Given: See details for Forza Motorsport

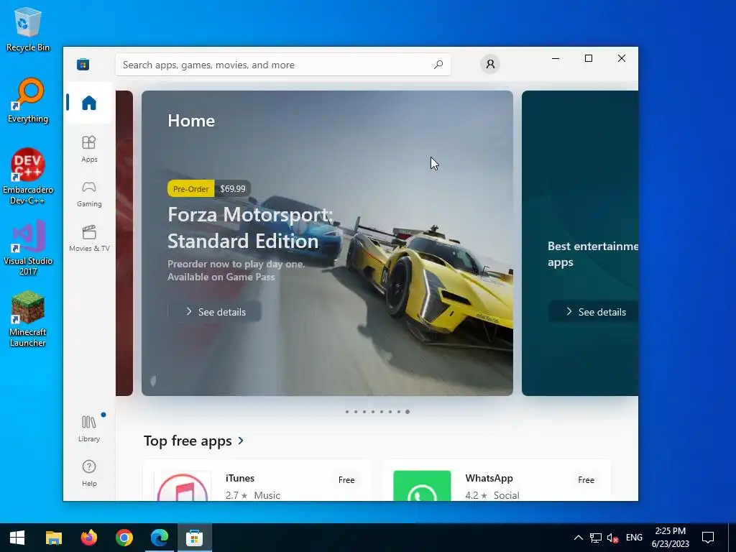Looking at the screenshot, I should pos(214,312).
